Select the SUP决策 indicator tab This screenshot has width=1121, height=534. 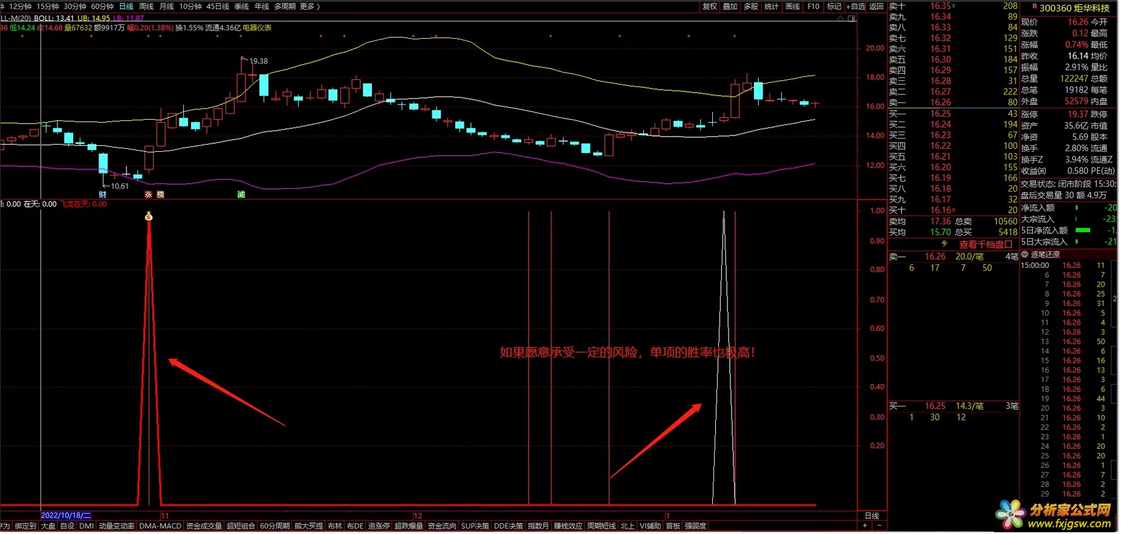pos(475,526)
